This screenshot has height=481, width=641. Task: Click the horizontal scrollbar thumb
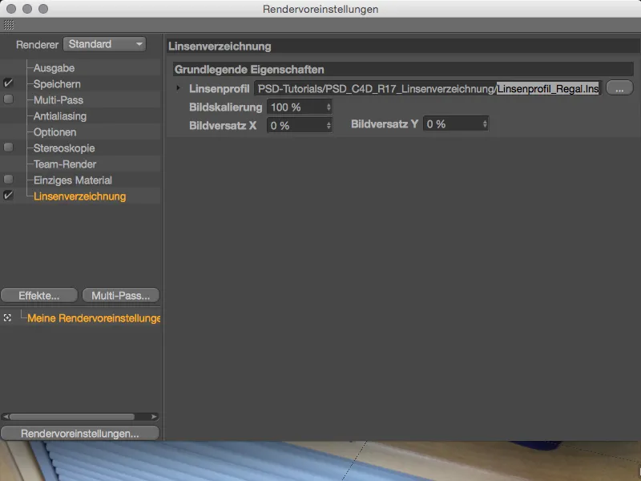(x=72, y=417)
